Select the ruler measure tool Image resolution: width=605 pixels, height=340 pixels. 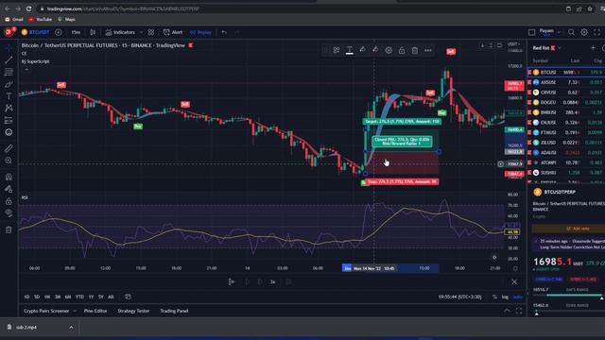pyautogui.click(x=9, y=148)
